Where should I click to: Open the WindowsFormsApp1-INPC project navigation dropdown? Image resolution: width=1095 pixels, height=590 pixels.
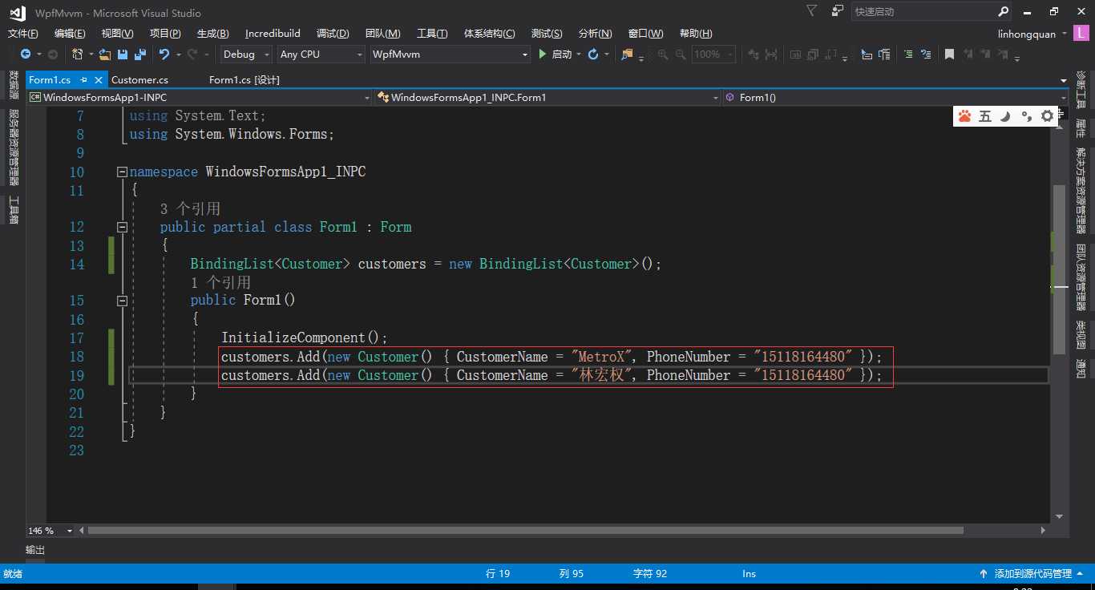click(x=199, y=97)
